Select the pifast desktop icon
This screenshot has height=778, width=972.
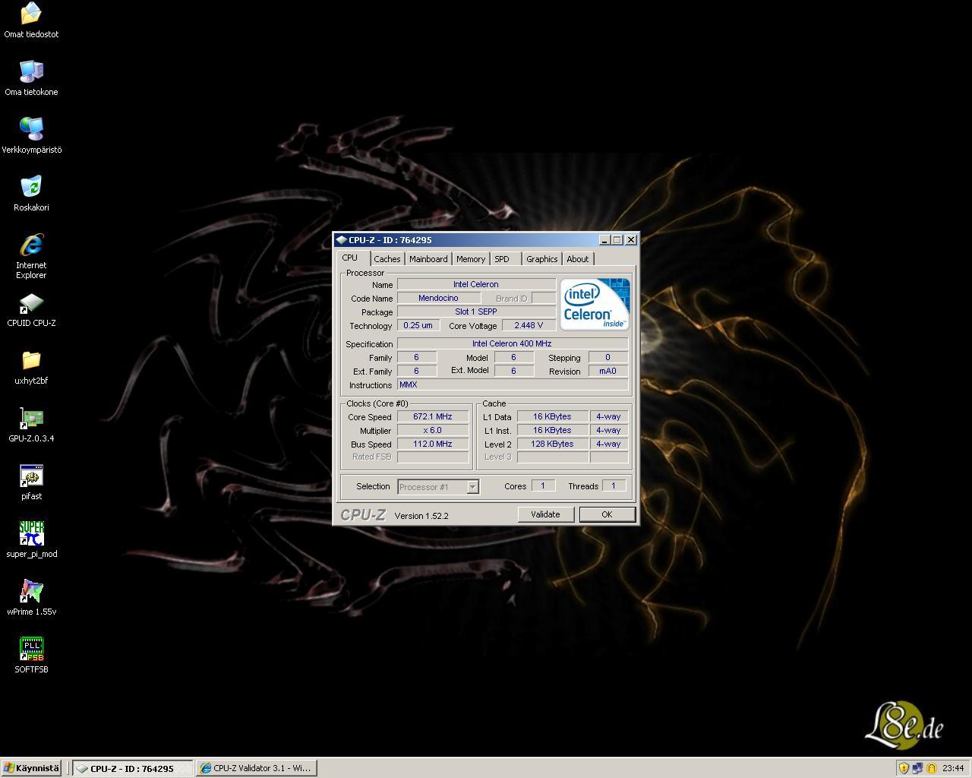click(31, 482)
